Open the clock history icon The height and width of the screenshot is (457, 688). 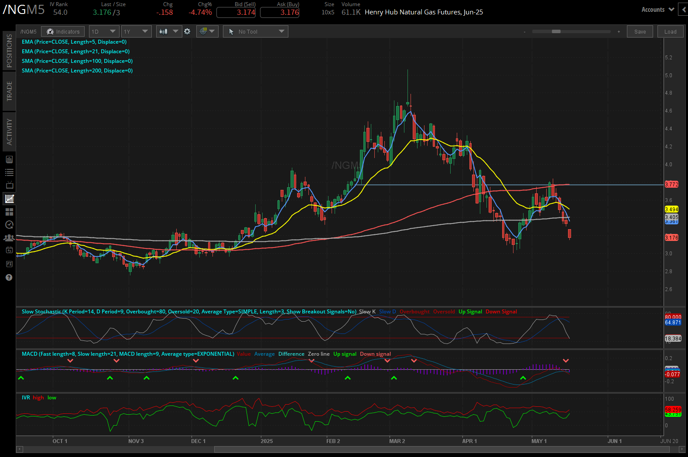[x=9, y=225]
